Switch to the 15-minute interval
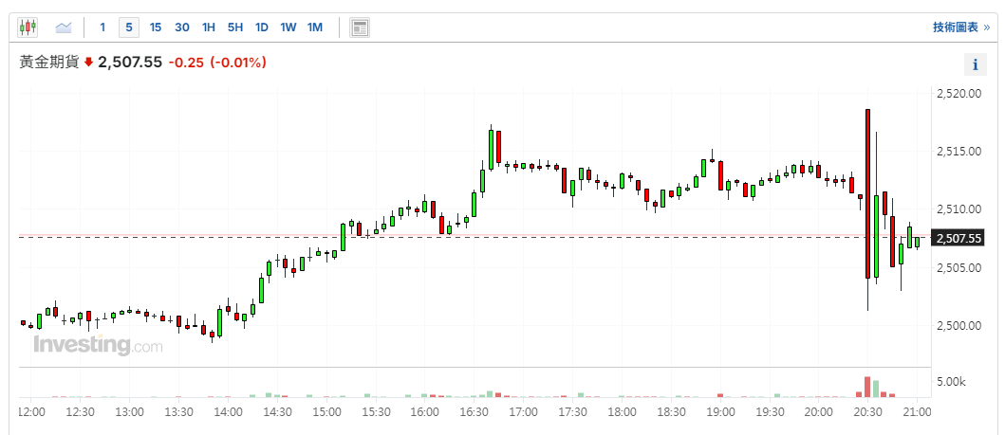 tap(156, 27)
